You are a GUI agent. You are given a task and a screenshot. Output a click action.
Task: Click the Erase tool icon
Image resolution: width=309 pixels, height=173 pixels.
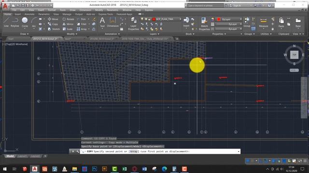(94, 19)
